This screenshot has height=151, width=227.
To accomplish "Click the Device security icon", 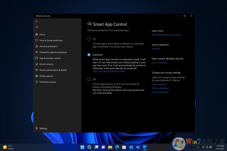I will (x=37, y=64).
